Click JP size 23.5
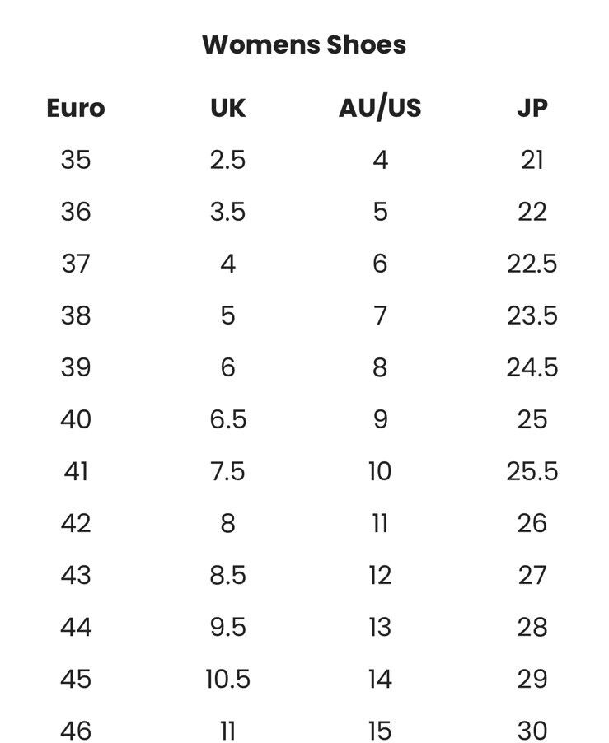Image resolution: width=609 pixels, height=743 pixels. pyautogui.click(x=532, y=315)
